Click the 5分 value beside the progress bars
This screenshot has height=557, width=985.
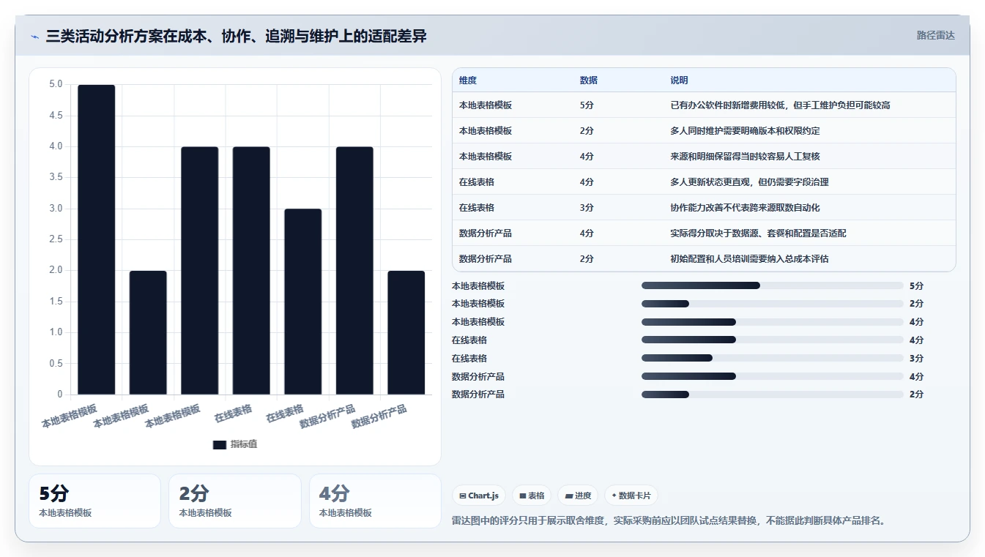coord(916,285)
